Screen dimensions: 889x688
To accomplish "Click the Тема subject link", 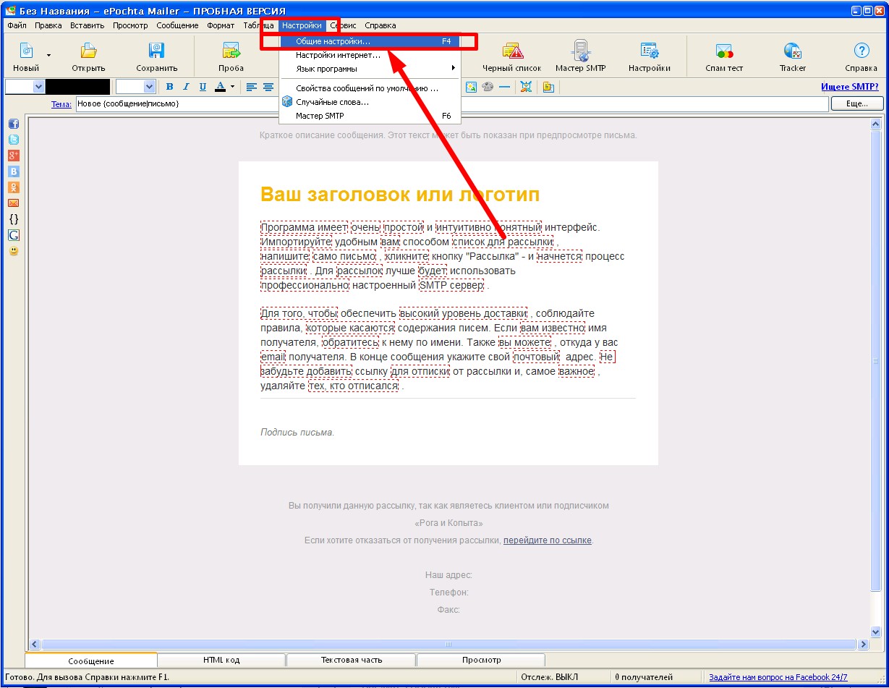I will coord(61,104).
